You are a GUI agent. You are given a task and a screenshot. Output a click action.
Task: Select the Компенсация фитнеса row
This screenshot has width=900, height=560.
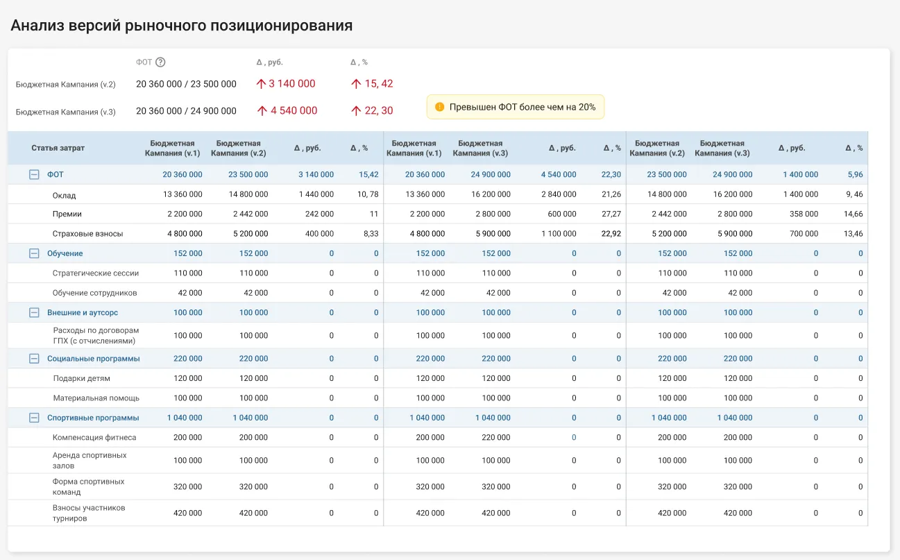[x=438, y=438]
